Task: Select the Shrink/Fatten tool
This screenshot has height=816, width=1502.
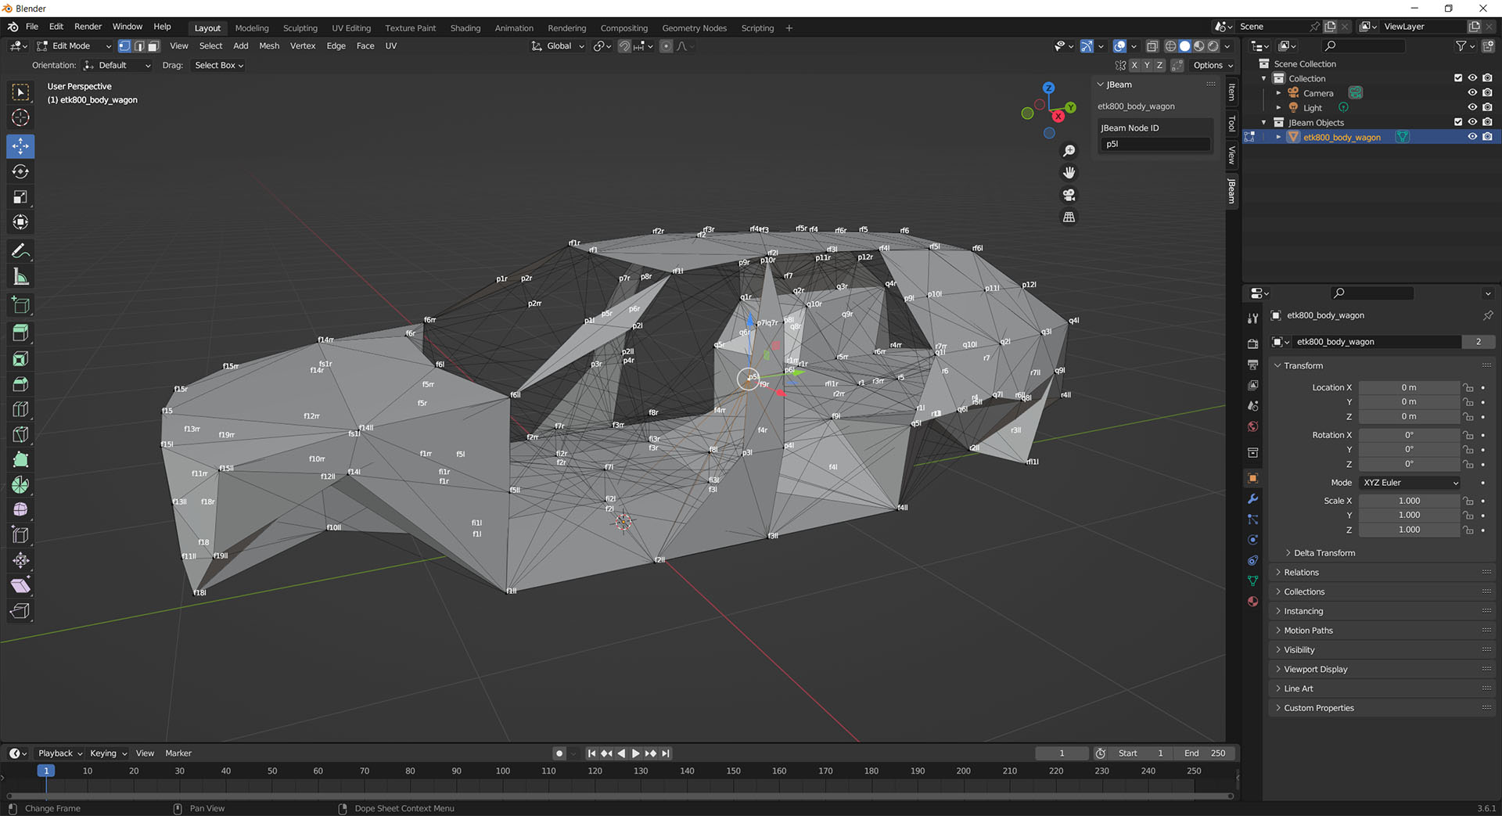Action: pyautogui.click(x=20, y=560)
